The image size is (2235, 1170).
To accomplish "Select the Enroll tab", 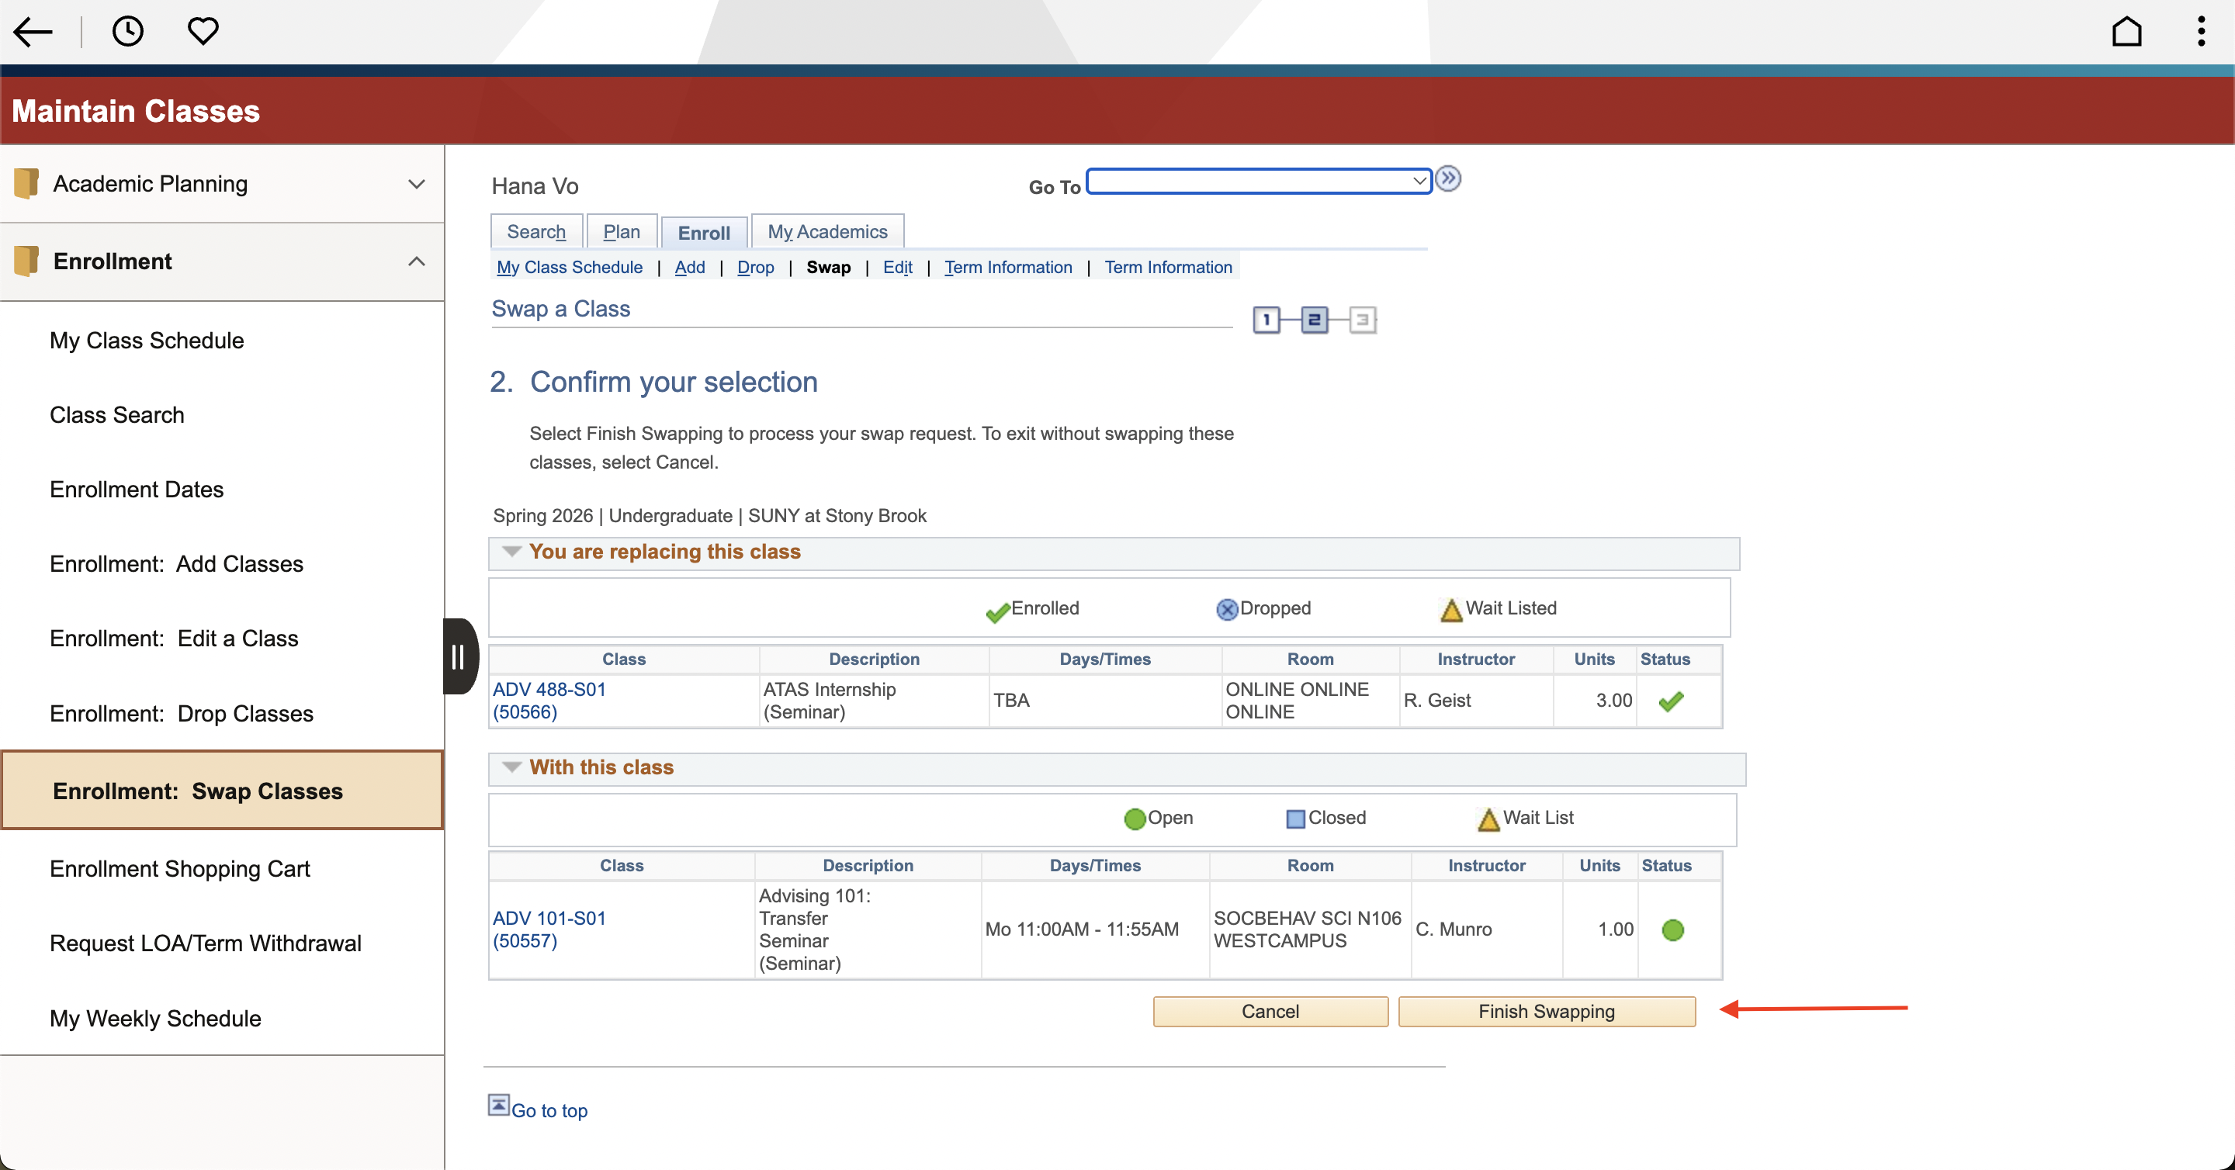I will (704, 233).
